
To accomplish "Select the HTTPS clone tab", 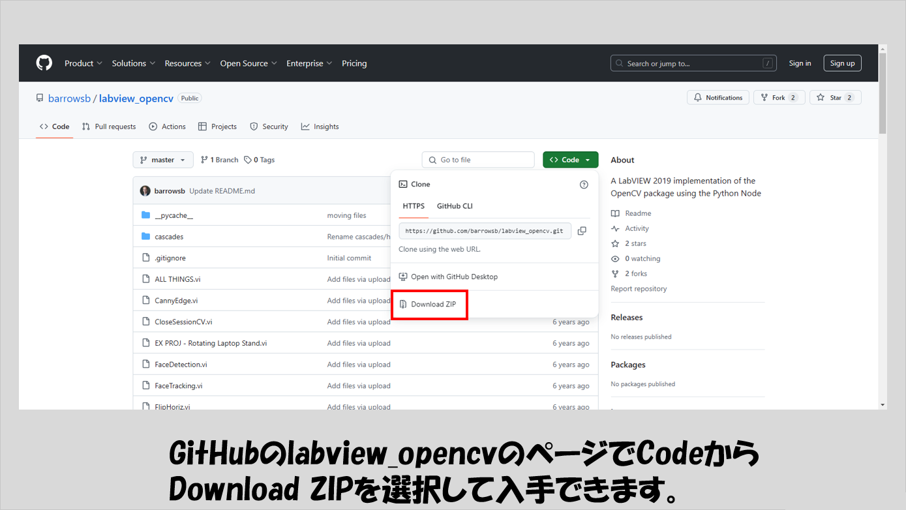I will pos(414,206).
